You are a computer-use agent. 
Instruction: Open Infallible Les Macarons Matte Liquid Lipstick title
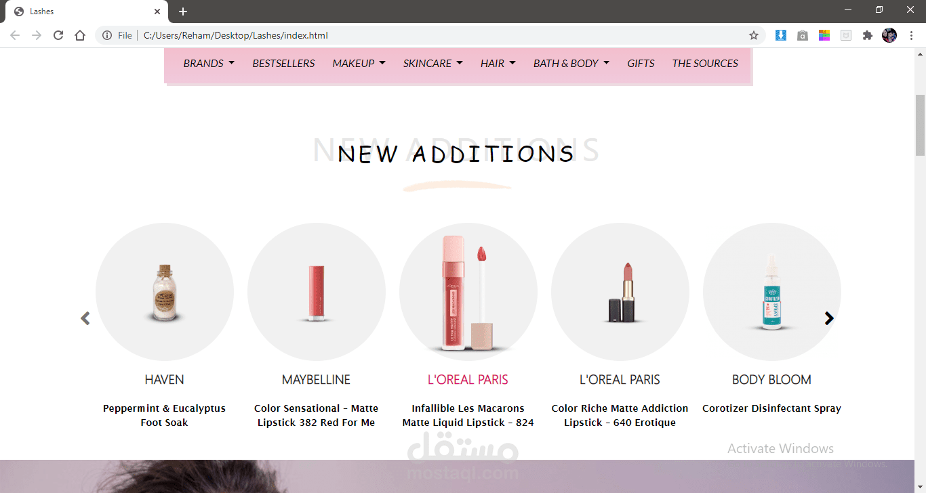coord(468,415)
